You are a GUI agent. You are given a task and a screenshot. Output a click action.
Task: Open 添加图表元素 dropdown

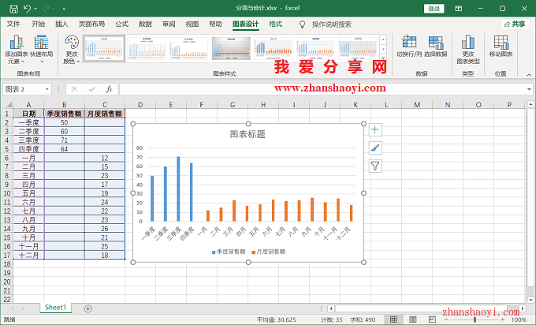[16, 50]
